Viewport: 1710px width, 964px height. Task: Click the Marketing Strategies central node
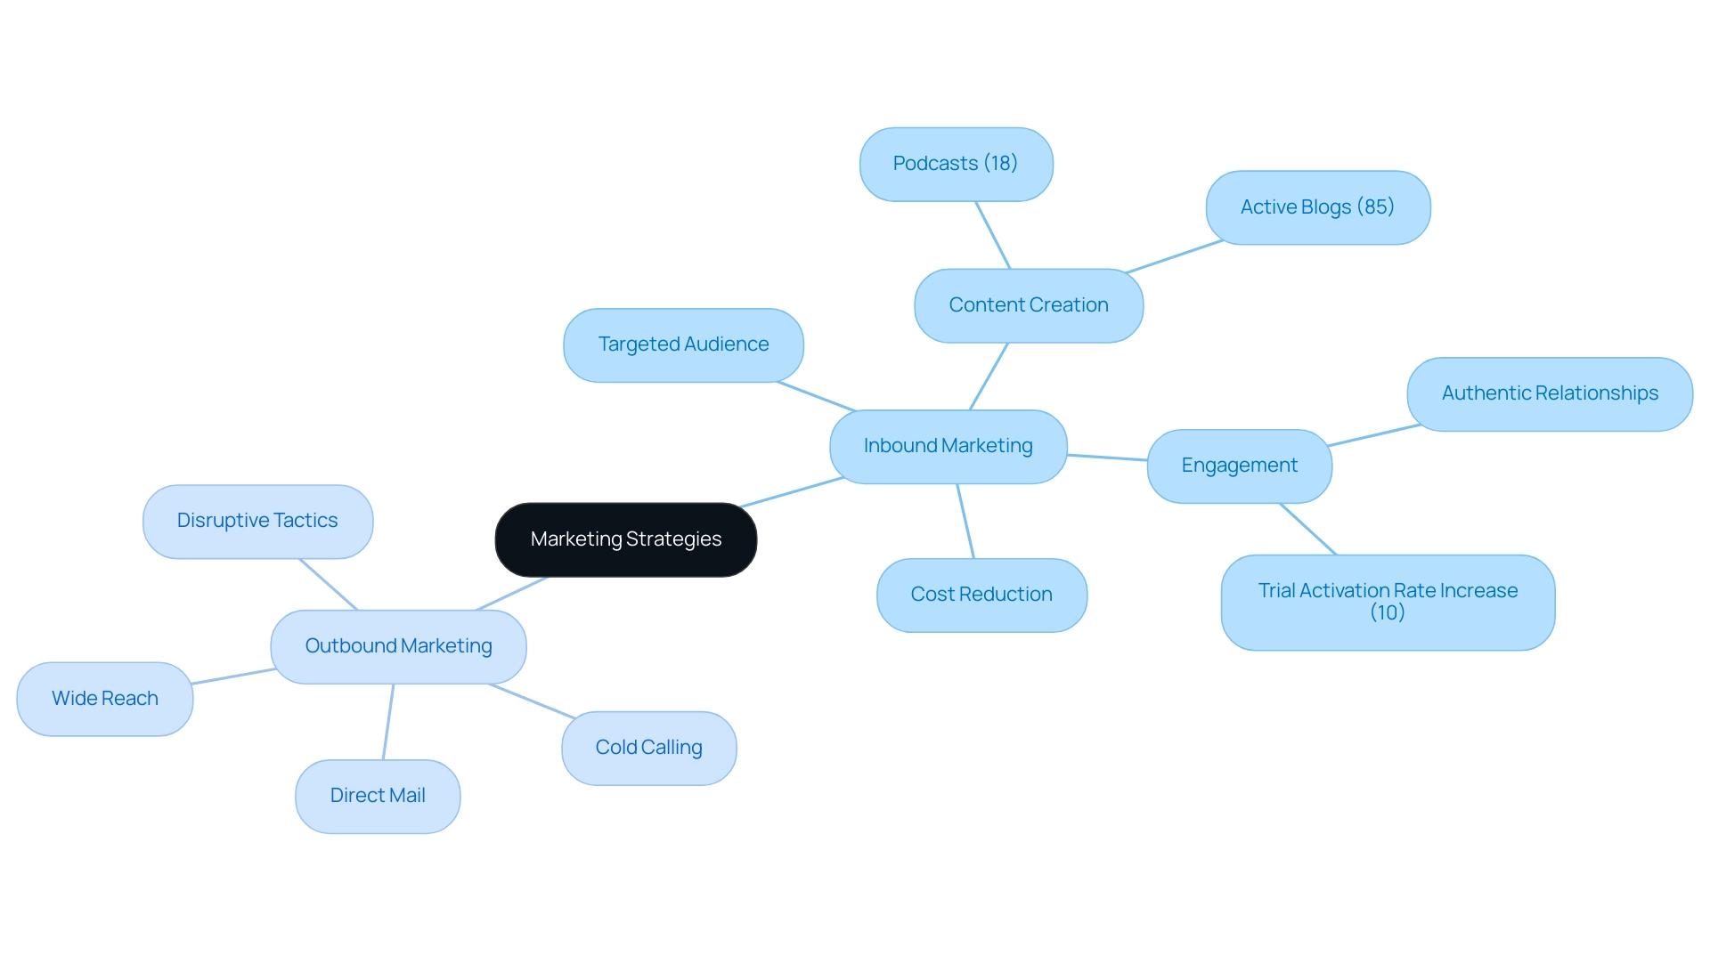point(626,539)
